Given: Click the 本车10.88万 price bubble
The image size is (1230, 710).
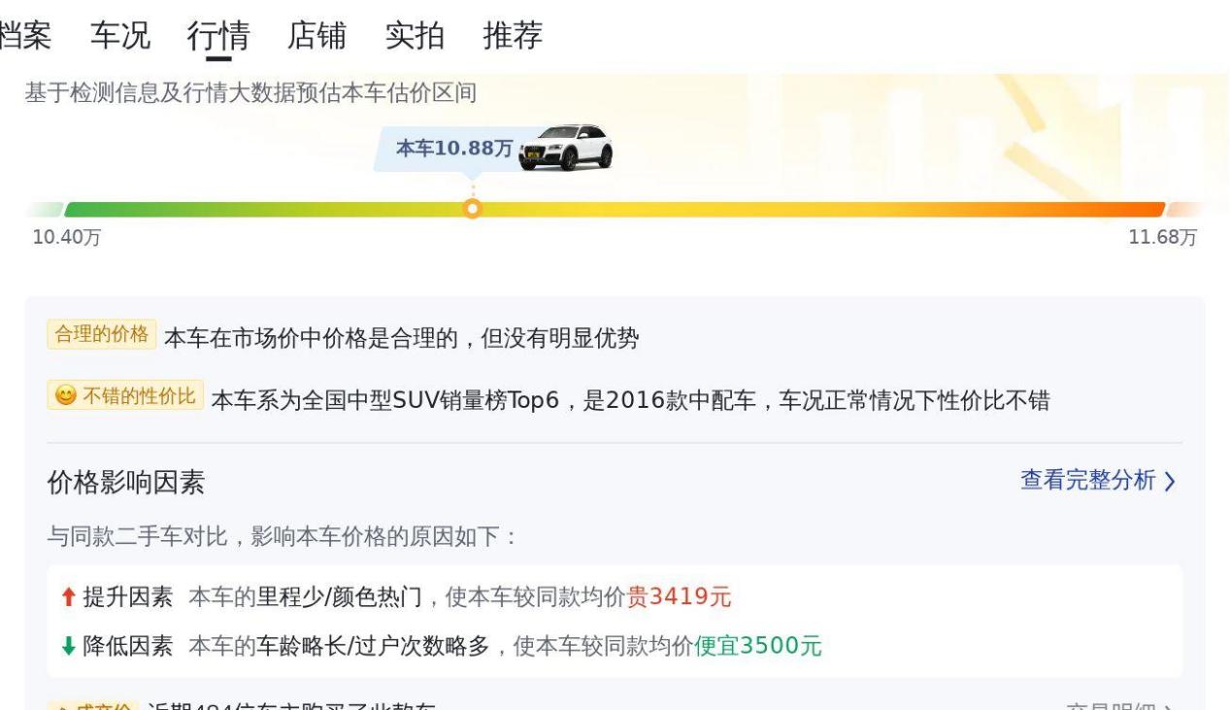Looking at the screenshot, I should (x=453, y=148).
